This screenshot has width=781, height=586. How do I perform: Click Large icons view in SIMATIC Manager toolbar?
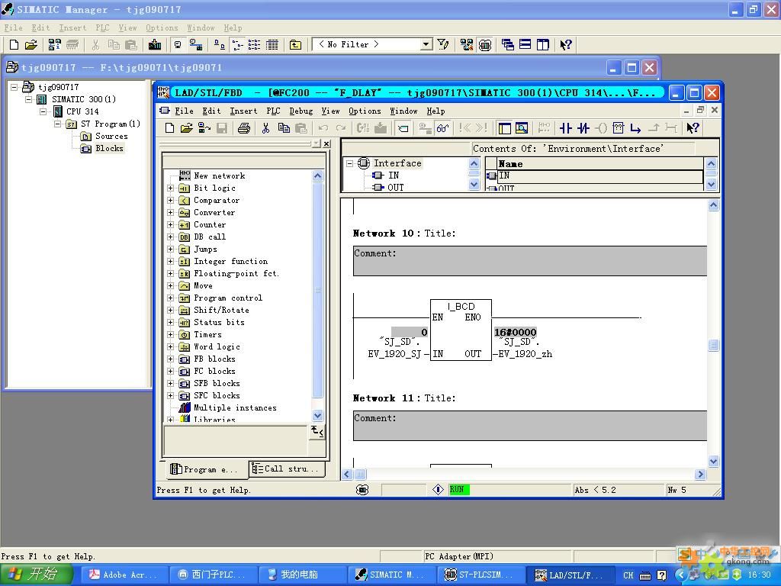pos(219,44)
